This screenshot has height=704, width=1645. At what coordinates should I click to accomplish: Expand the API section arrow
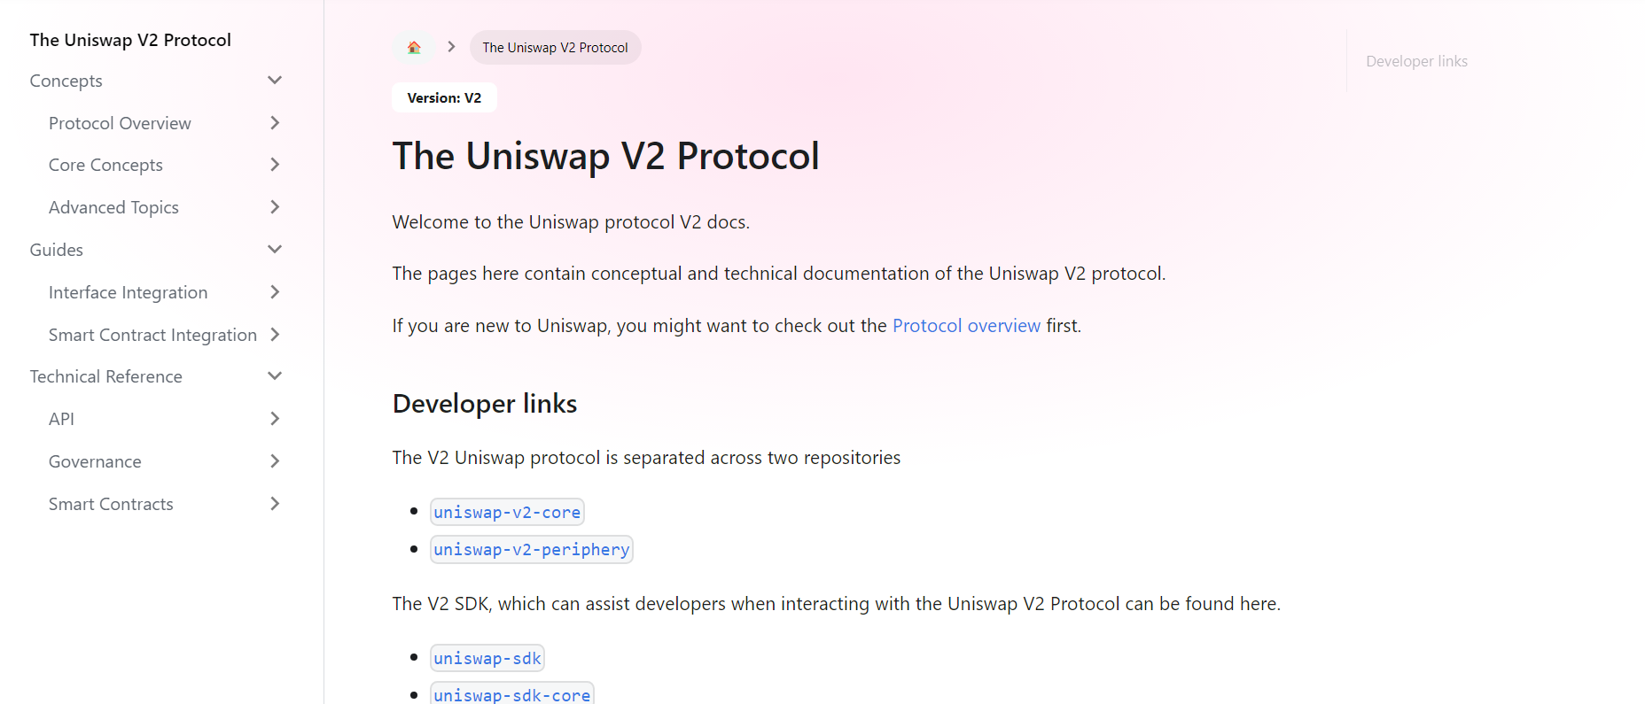275,419
